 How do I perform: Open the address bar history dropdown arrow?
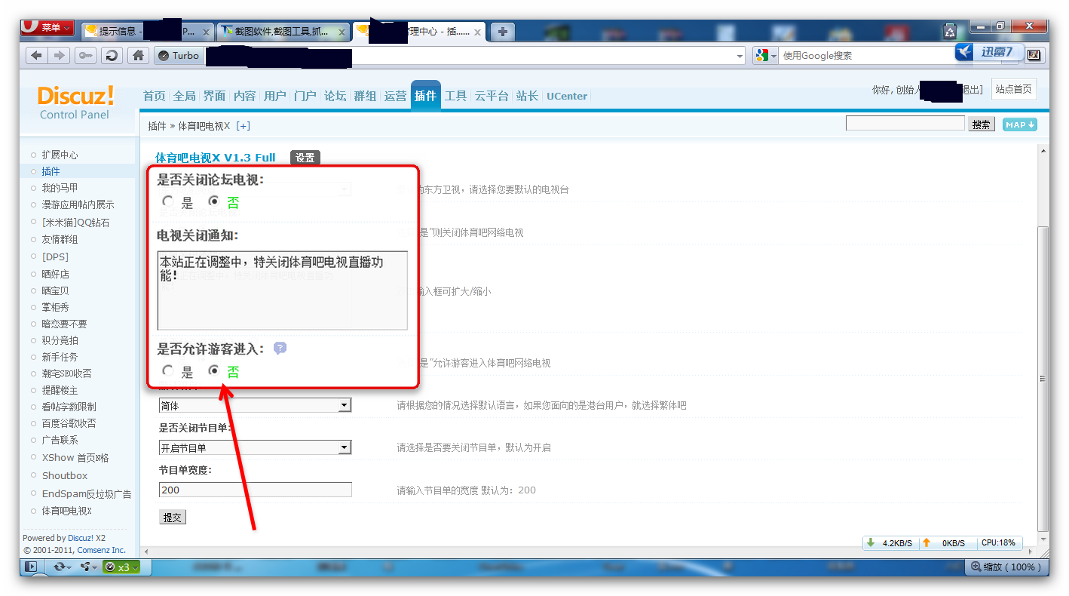point(740,56)
